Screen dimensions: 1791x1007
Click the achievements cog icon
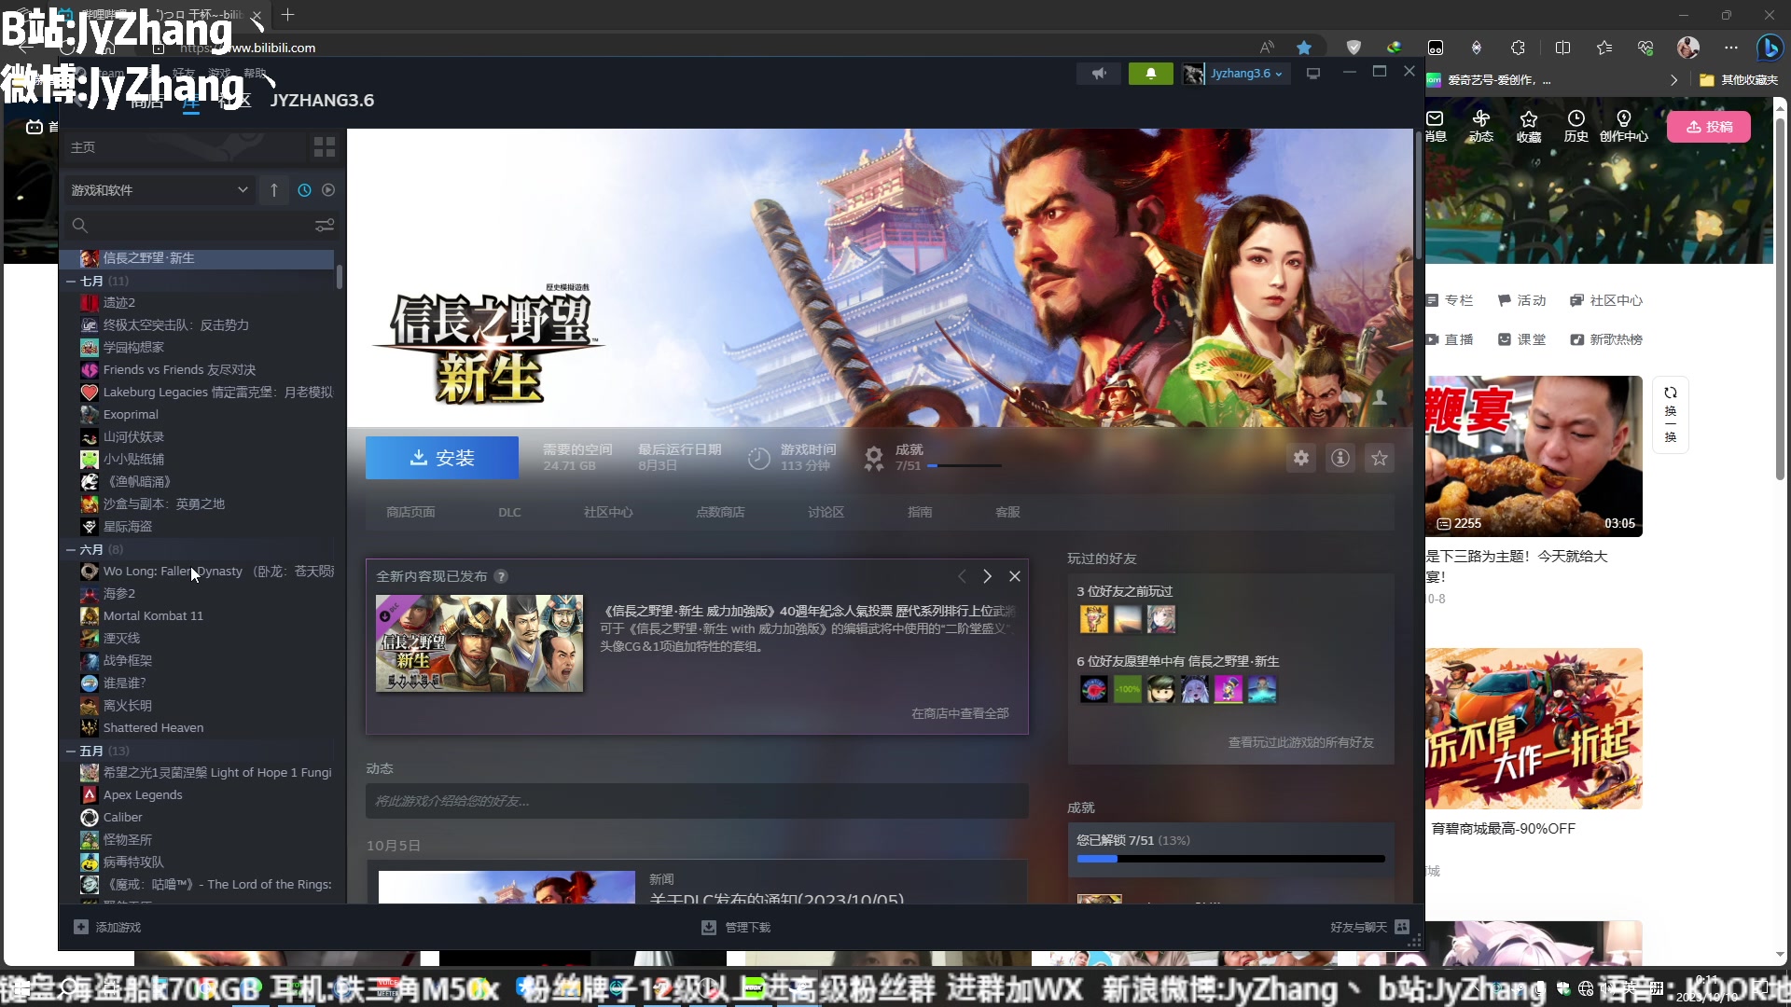(x=873, y=458)
